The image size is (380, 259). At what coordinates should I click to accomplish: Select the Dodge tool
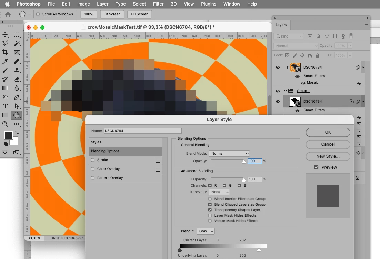pyautogui.click(x=5, y=97)
